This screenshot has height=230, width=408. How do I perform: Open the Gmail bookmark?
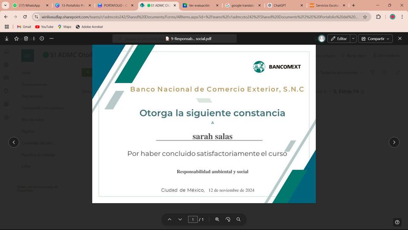[x=24, y=26]
